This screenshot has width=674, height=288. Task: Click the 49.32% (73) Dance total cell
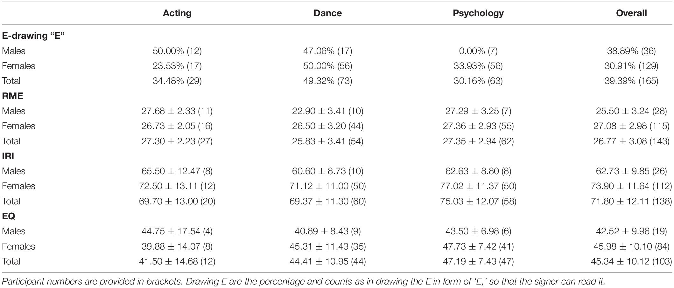(x=327, y=81)
